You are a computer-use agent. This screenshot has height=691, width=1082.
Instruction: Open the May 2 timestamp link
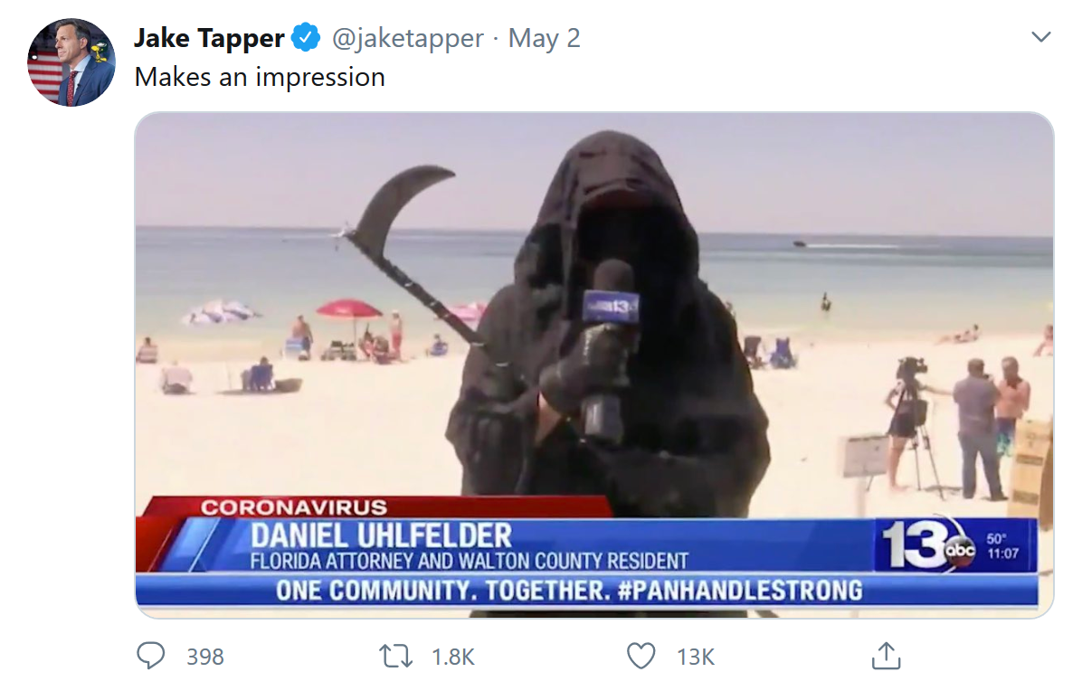(x=544, y=38)
